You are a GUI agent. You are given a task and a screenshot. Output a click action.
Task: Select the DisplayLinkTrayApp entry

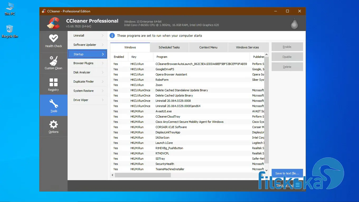pos(187,132)
